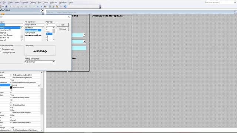The width and height of the screenshot is (237, 133).
Task: Open Project Explorer from toolbar
Action: pos(50,7)
